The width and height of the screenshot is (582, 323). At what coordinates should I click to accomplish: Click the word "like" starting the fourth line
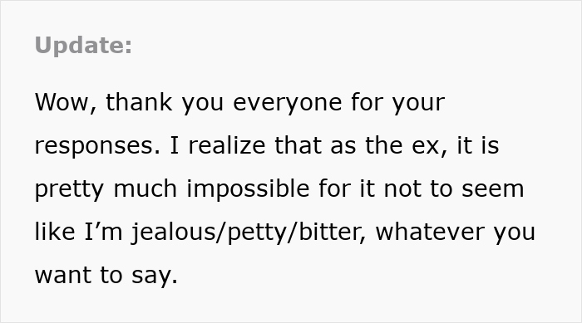55,232
